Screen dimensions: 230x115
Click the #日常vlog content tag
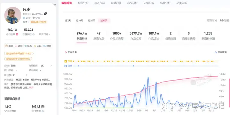[36, 80]
